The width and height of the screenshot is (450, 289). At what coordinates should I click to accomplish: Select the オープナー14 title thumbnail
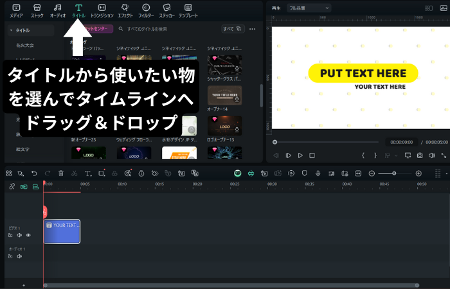tap(225, 96)
